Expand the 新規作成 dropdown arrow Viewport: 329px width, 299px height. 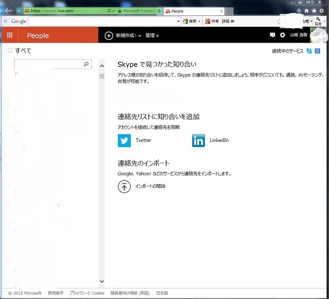(139, 36)
